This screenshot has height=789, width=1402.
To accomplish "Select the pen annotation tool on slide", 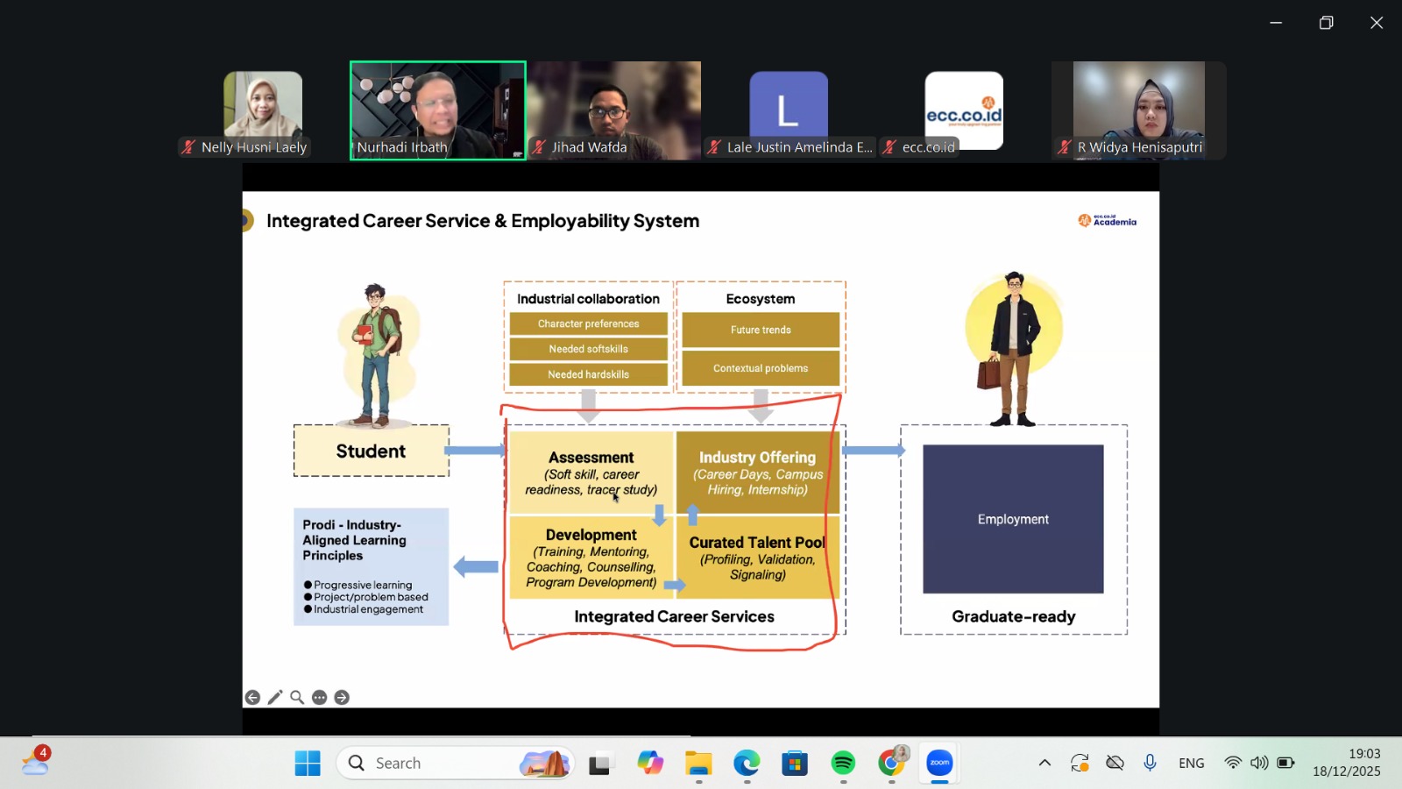I will point(275,698).
